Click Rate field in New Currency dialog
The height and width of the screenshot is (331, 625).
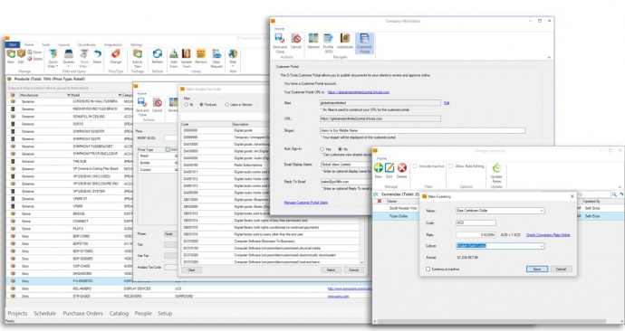pos(476,235)
